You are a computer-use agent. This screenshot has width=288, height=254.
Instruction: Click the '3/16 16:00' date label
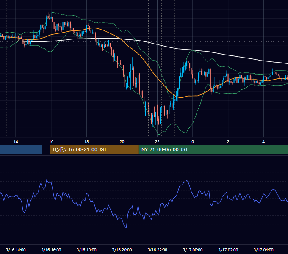pos(51,250)
